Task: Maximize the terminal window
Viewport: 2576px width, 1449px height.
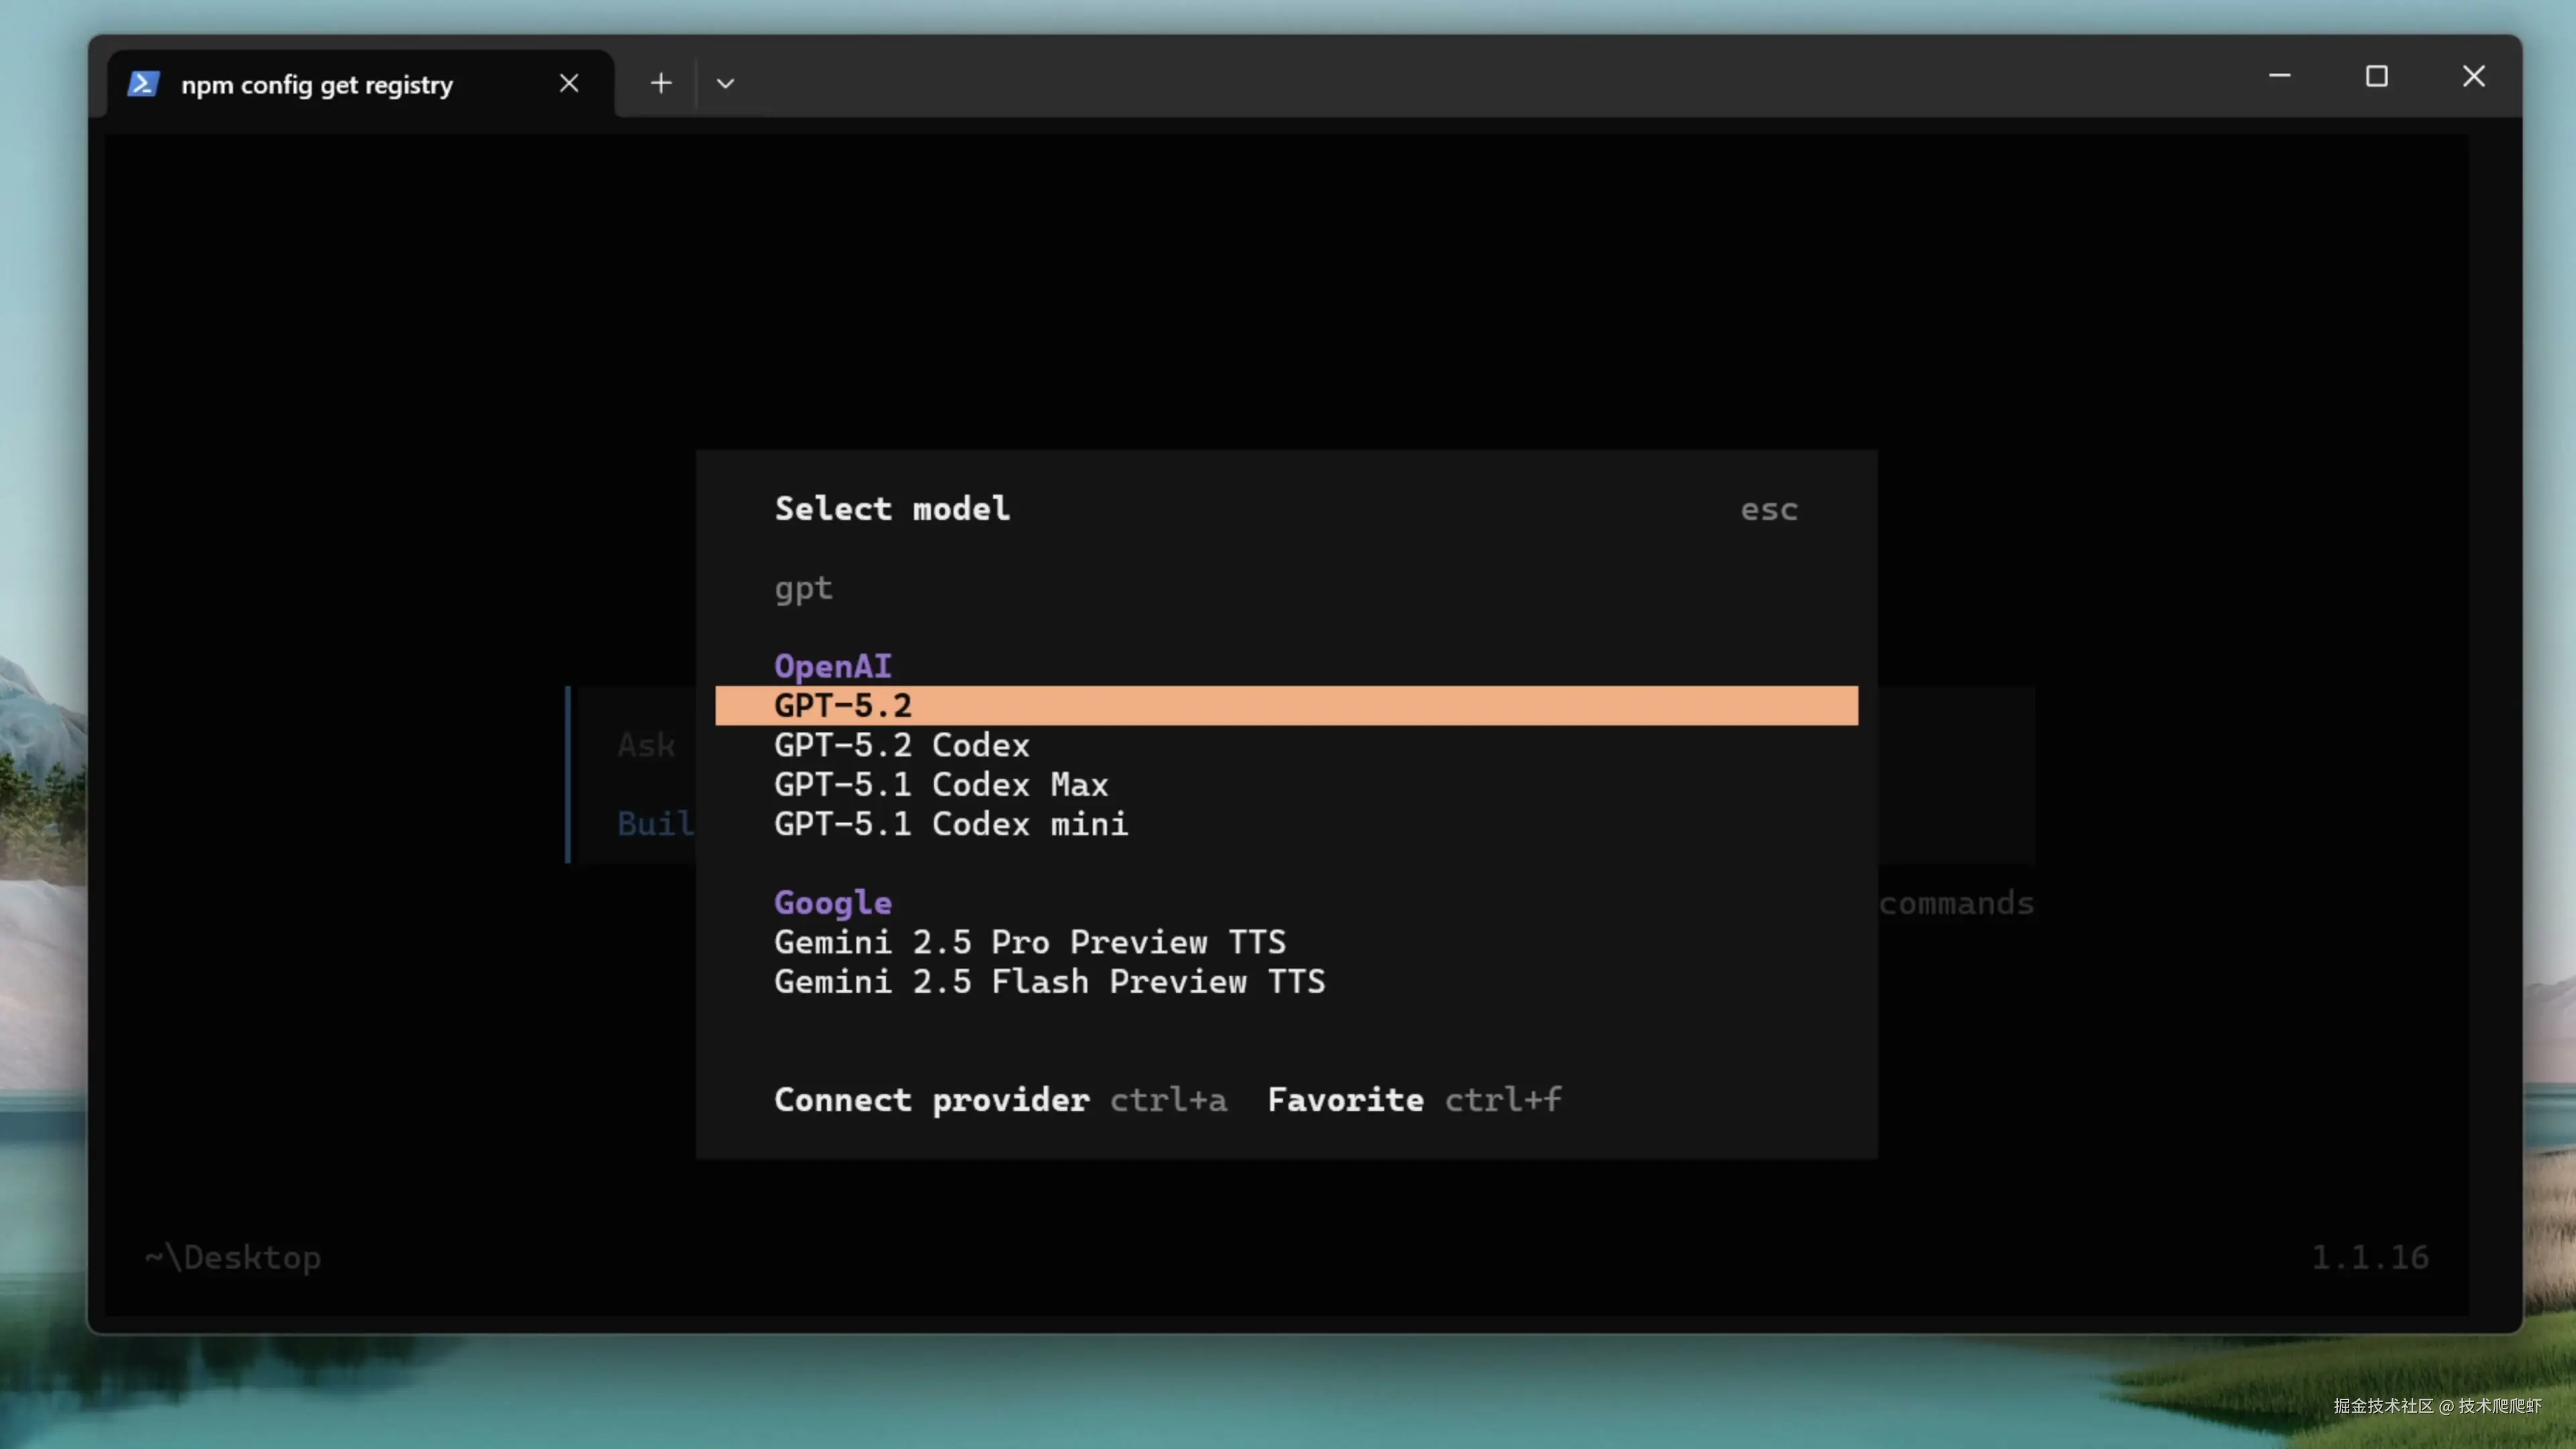Action: pos(2376,76)
